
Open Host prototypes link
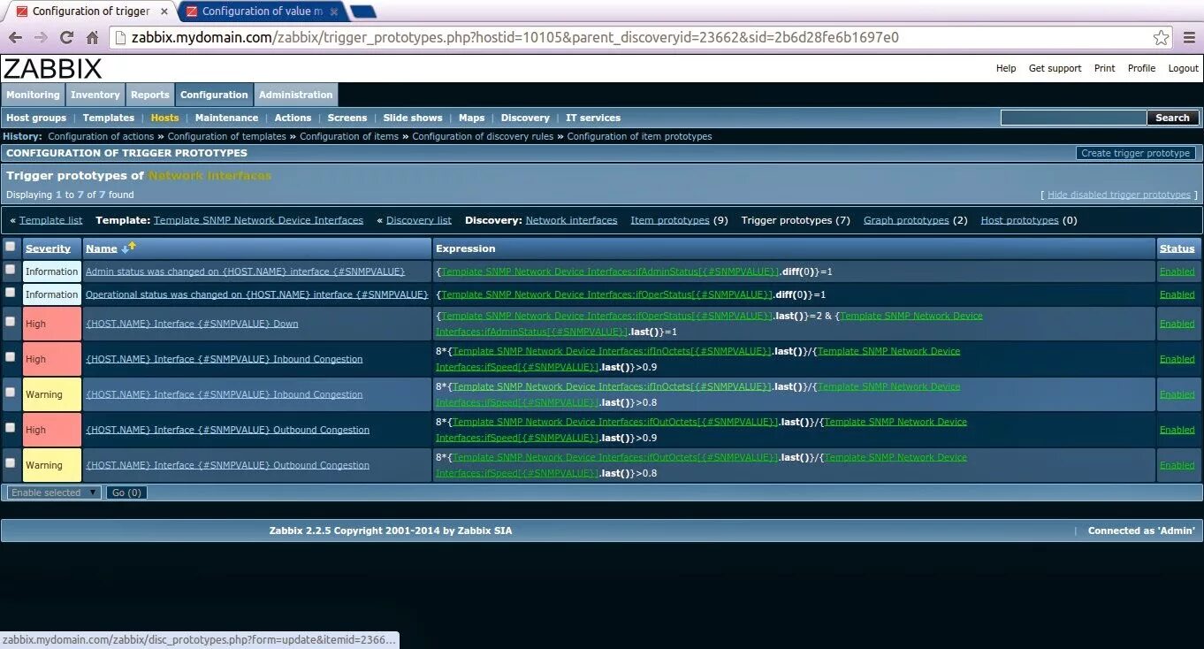pyautogui.click(x=1019, y=220)
